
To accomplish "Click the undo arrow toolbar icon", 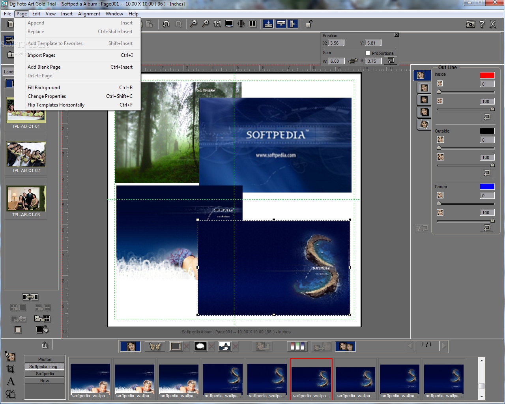I will (166, 24).
